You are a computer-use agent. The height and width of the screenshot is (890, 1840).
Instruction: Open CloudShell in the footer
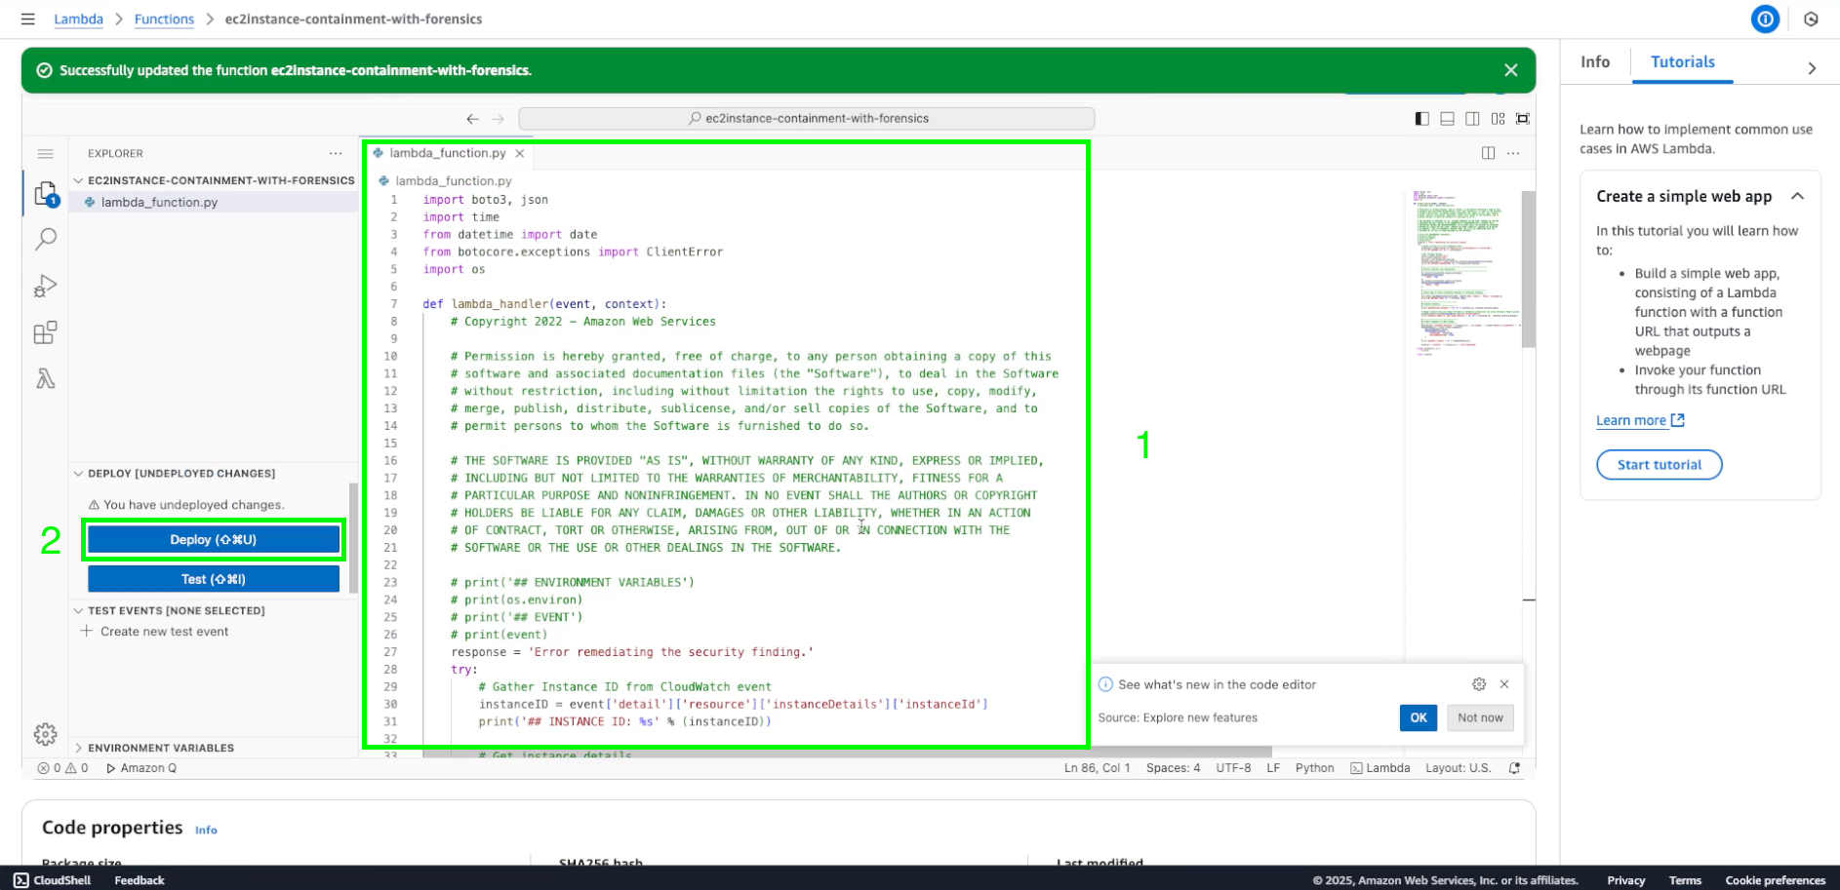[x=52, y=880]
